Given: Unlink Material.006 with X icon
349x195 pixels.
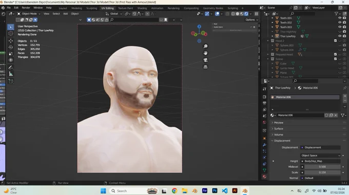Looking at the screenshot, I should (x=336, y=115).
